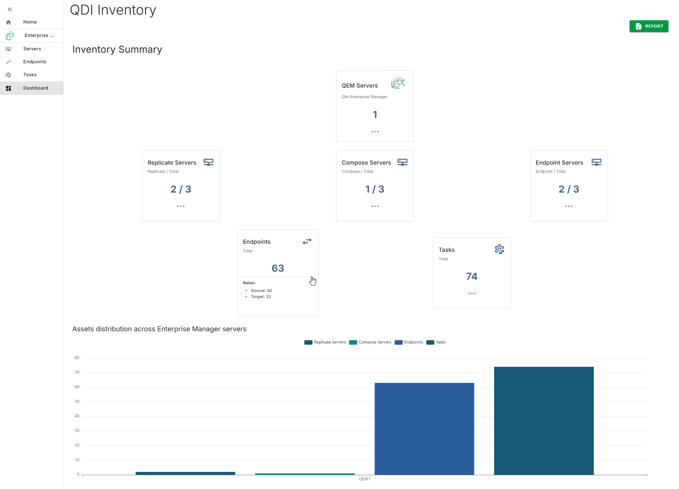Click the tall Tasks bar in the chart
The image size is (679, 489).
point(543,420)
